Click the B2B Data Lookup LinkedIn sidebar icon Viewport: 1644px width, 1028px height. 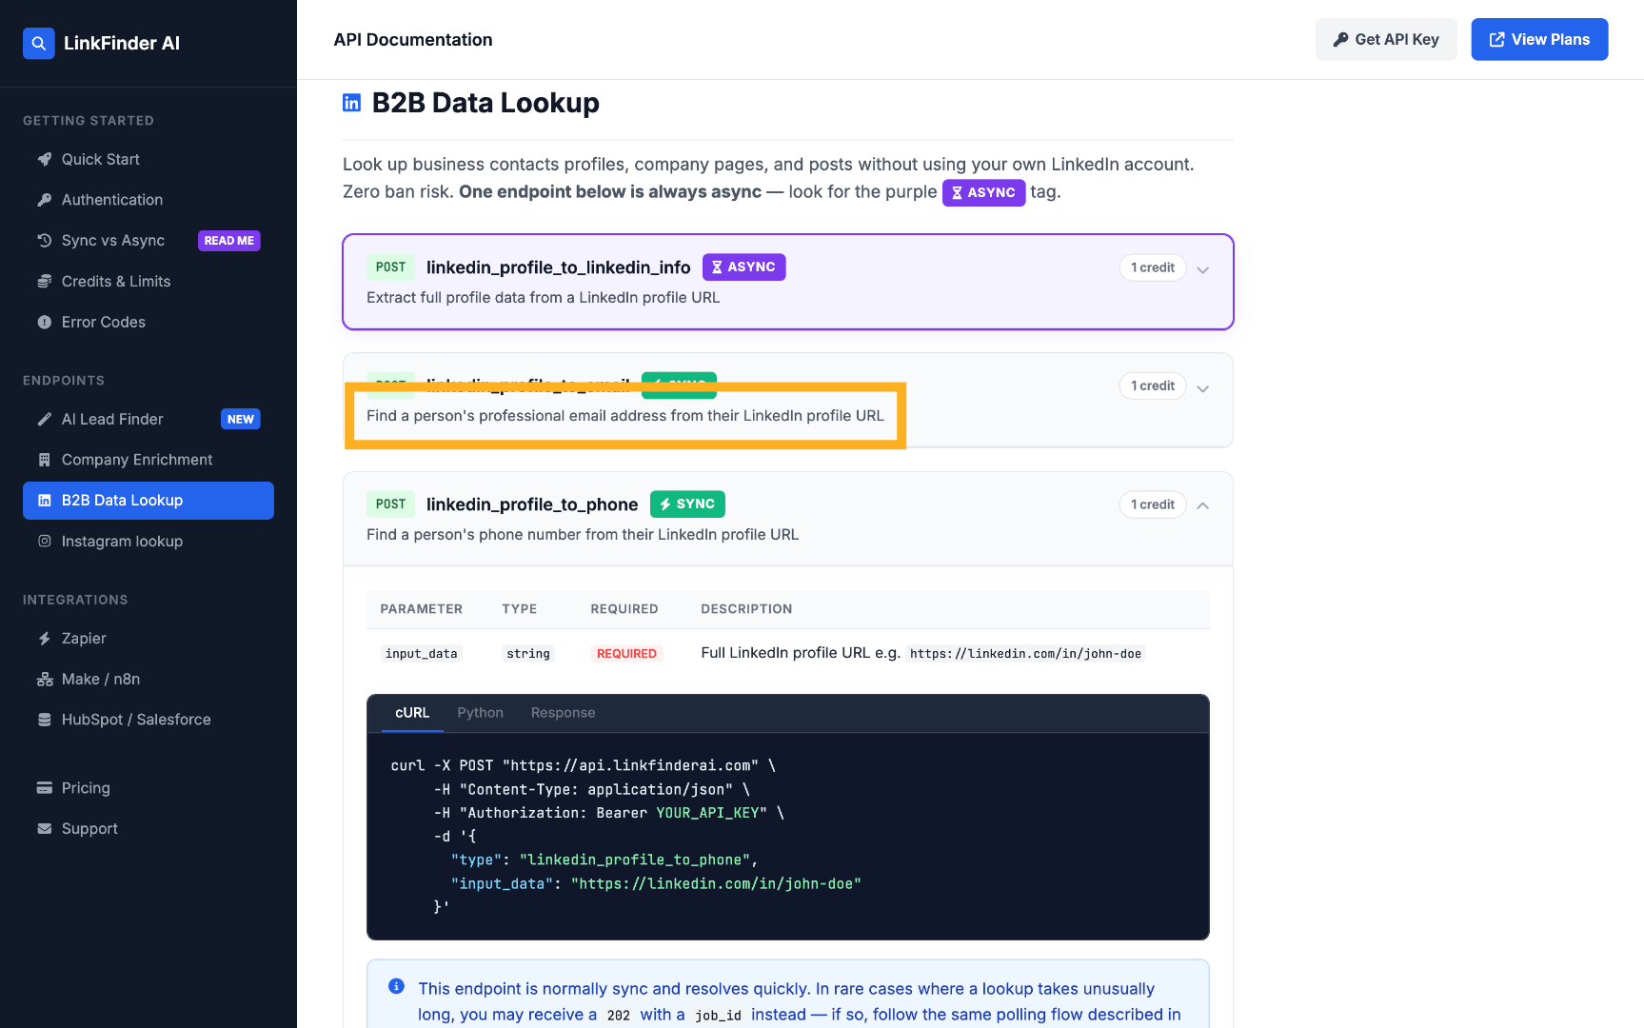tap(45, 501)
